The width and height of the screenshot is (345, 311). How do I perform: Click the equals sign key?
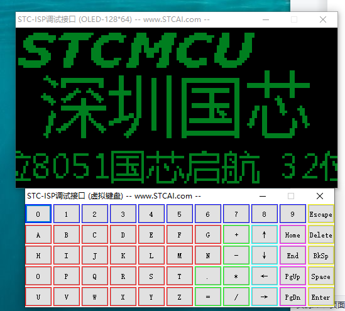(208, 297)
